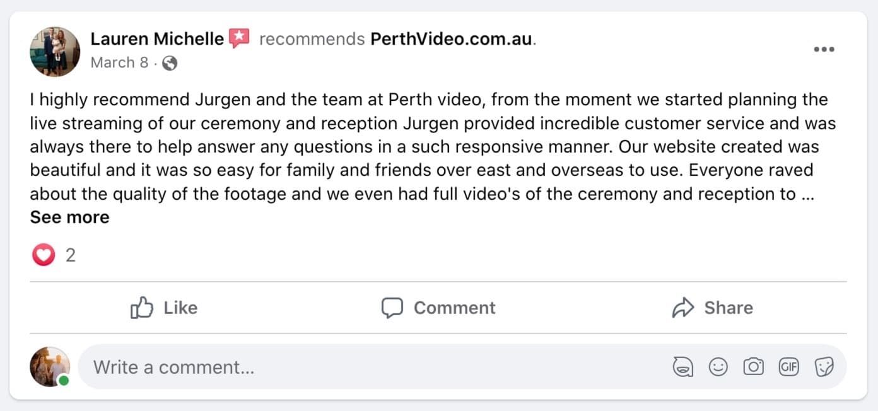This screenshot has height=411, width=878.
Task: Focus the Write a comment field
Action: pos(378,367)
